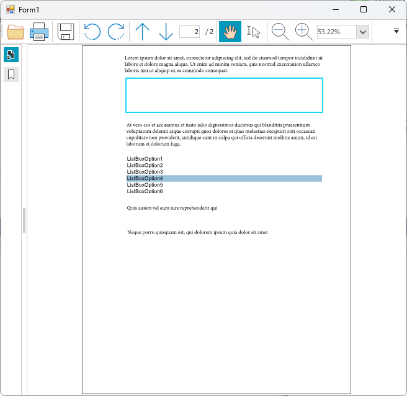
Task: Select highlighted ListBoxOption4 item
Action: 224,178
